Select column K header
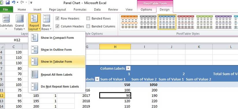Image resolution: width=238 pixels, height=109 pixels. 199,47
